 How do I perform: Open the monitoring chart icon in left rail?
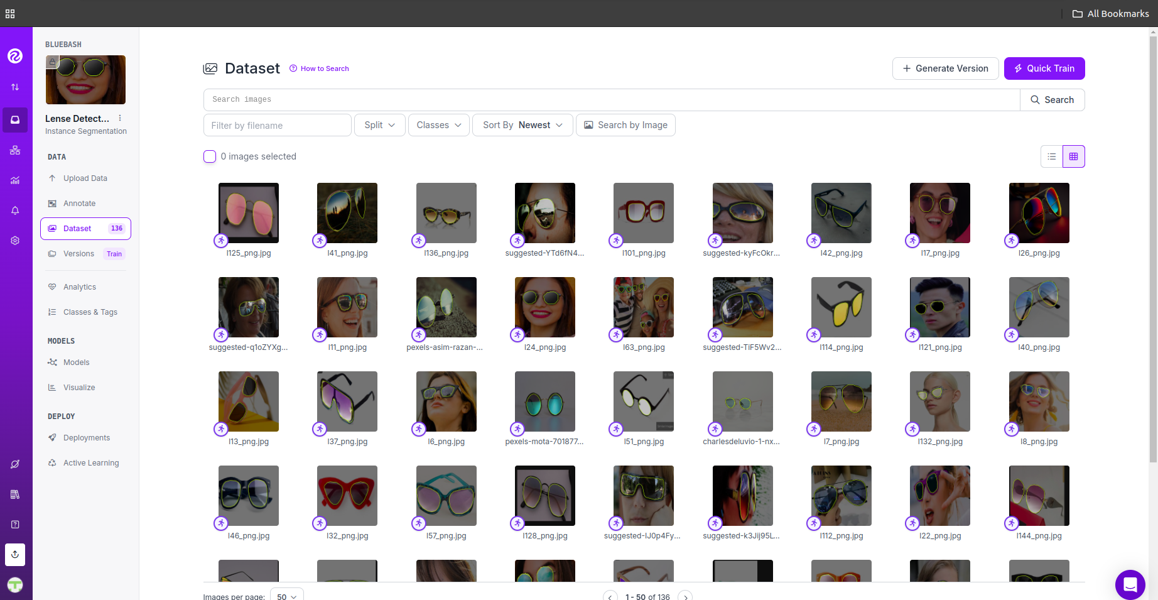click(15, 180)
